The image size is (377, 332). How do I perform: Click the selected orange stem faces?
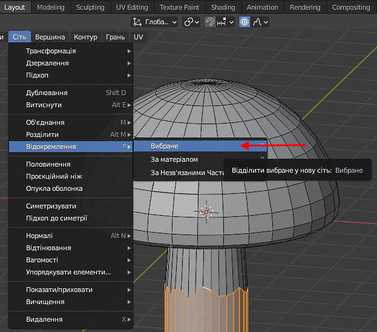point(206,311)
